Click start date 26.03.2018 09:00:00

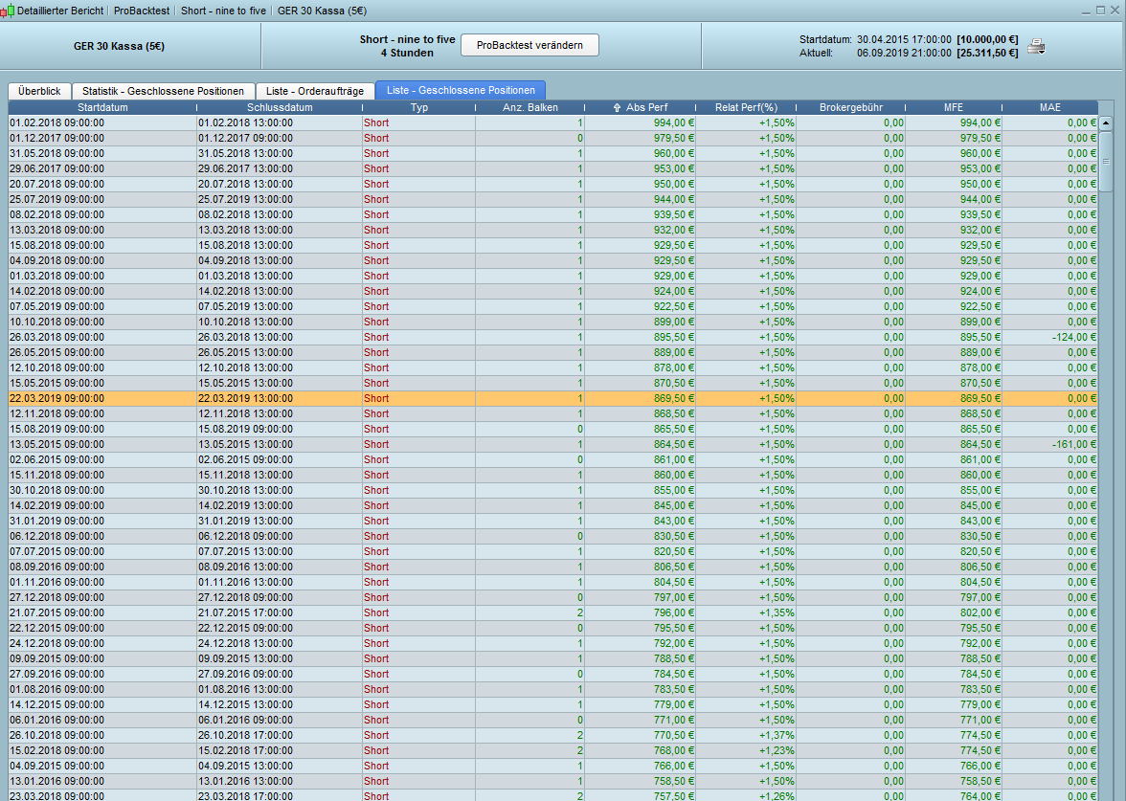(56, 337)
